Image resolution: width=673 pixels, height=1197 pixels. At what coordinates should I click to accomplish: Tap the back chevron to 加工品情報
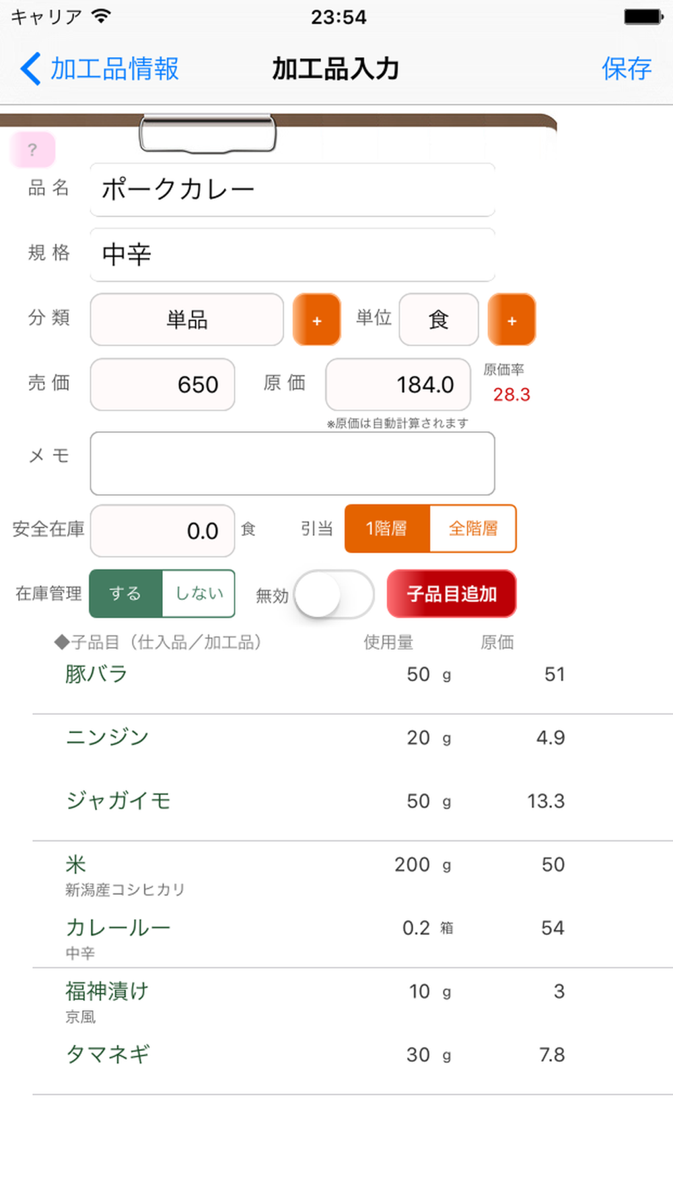pos(31,69)
